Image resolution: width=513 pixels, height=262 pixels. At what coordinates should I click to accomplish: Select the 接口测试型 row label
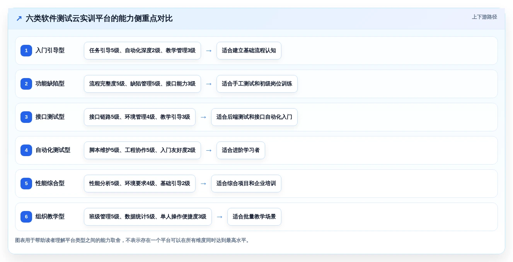[50, 117]
